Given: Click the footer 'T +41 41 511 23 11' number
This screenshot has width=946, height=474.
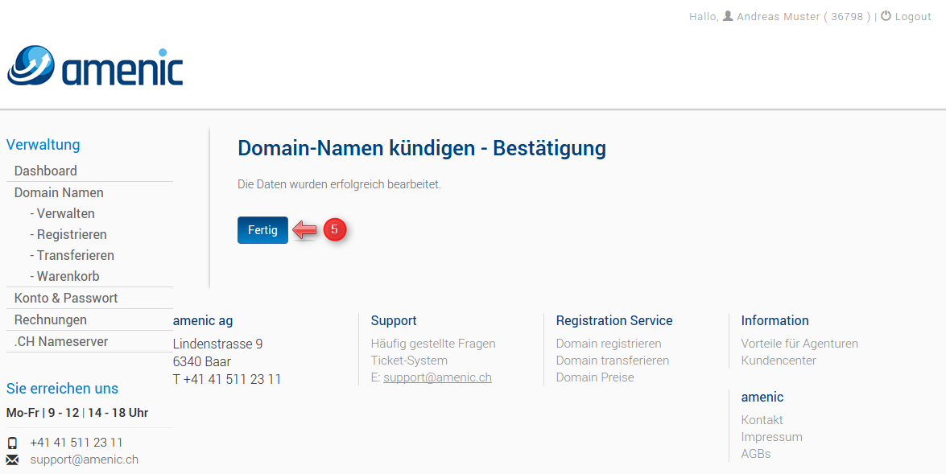Looking at the screenshot, I should [227, 380].
